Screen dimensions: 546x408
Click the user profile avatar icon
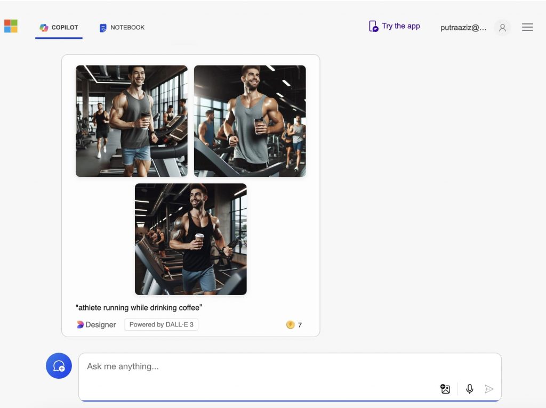click(x=502, y=28)
